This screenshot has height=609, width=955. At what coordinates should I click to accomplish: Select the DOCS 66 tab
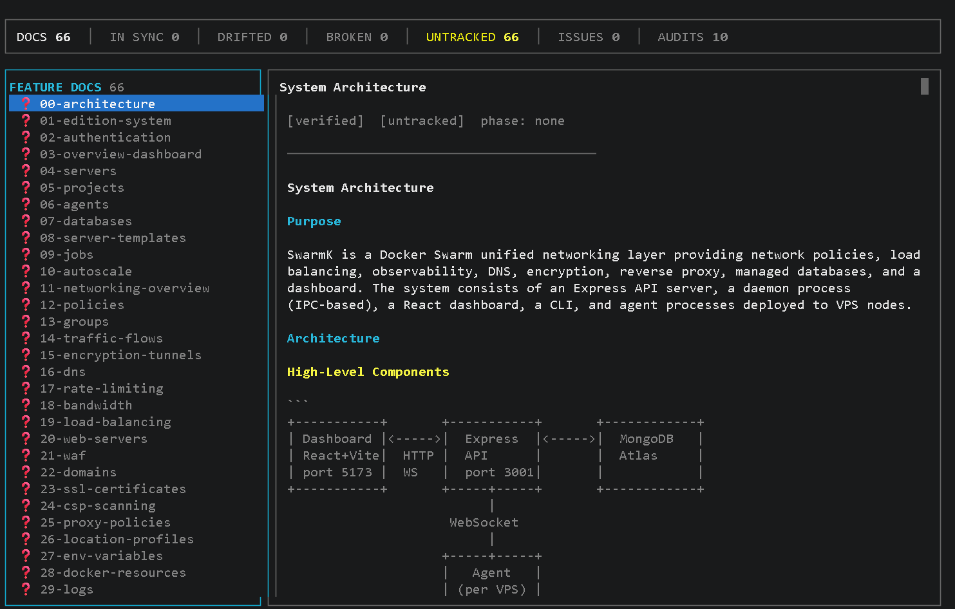(x=44, y=37)
